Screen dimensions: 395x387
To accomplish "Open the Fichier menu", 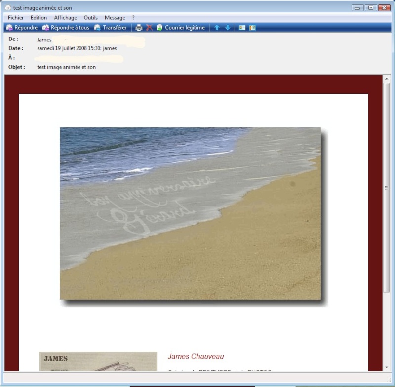I will click(x=16, y=18).
